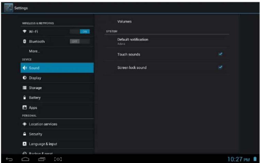Click the Bluetooth icon
Screen dimensions: 260x163
click(x=24, y=41)
